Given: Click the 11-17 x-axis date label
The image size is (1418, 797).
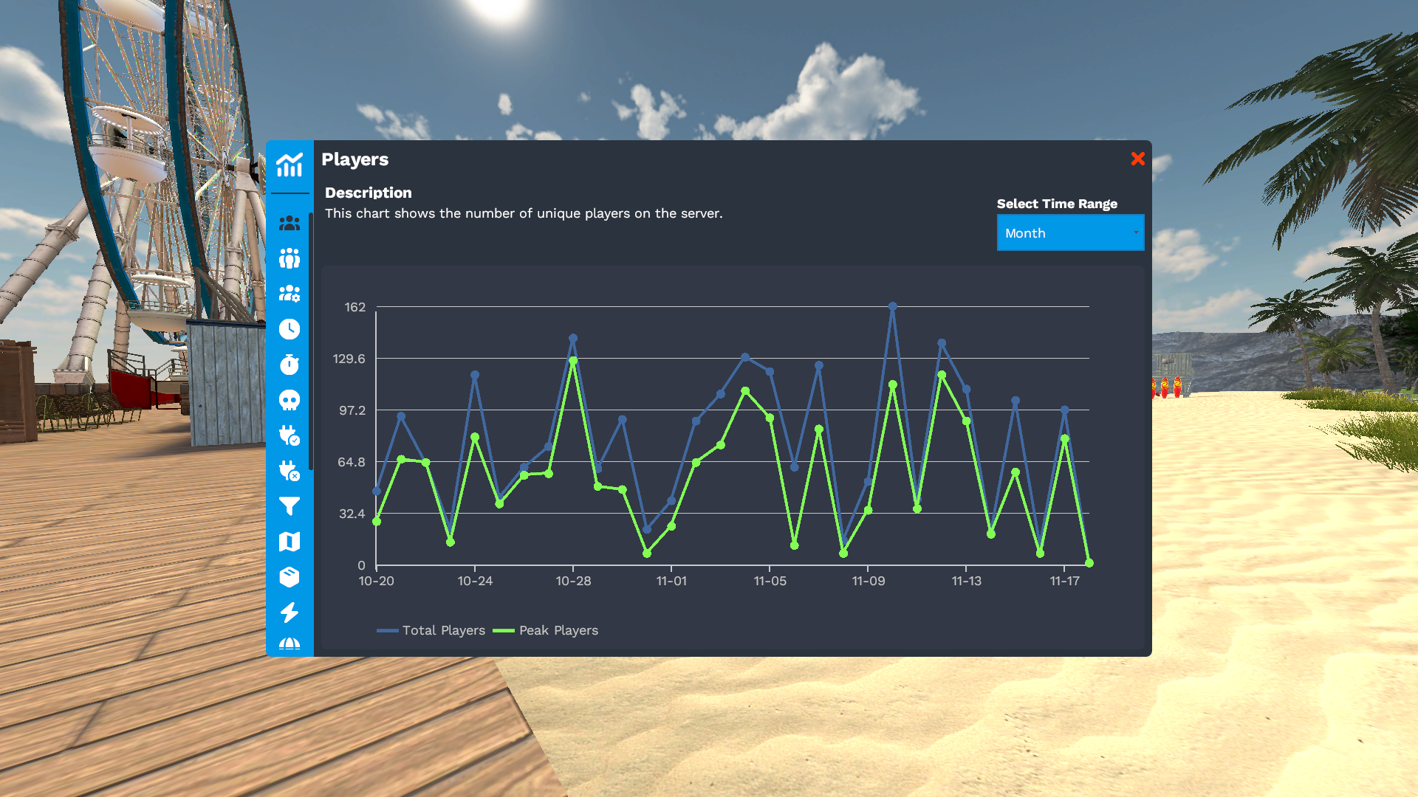Looking at the screenshot, I should click(1064, 581).
